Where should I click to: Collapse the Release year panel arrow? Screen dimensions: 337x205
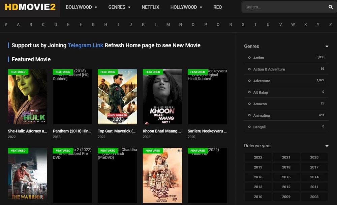click(327, 146)
